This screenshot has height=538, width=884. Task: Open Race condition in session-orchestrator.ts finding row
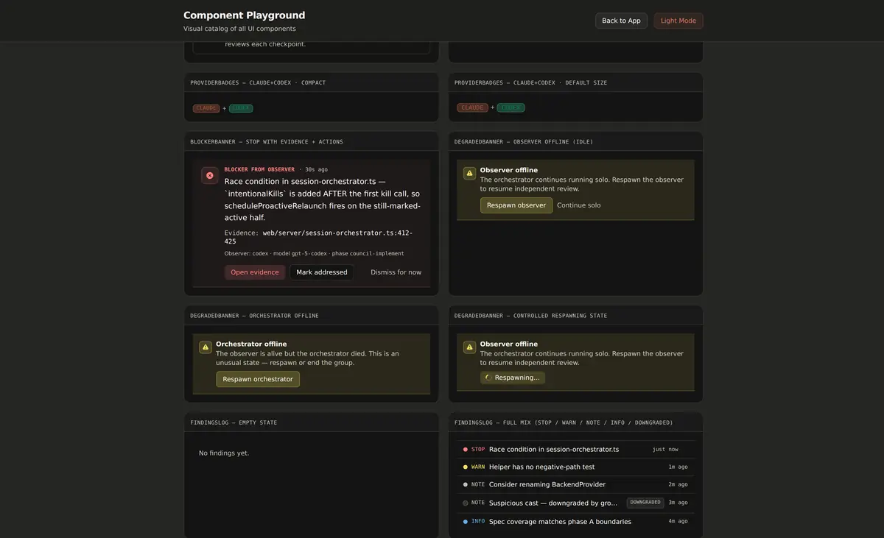(x=575, y=449)
